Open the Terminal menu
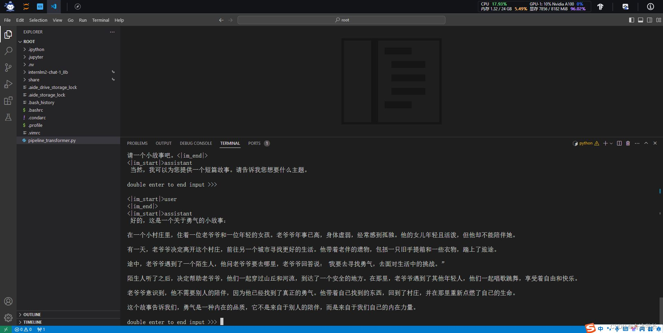This screenshot has width=663, height=333. 100,20
